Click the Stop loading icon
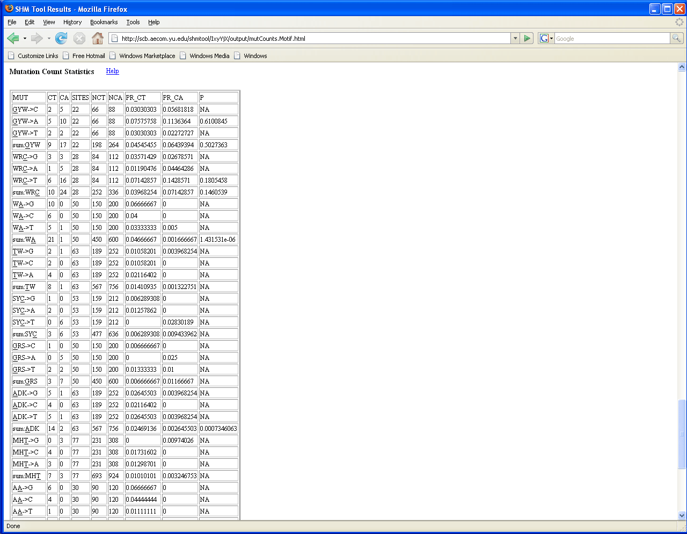687x534 pixels. 79,38
